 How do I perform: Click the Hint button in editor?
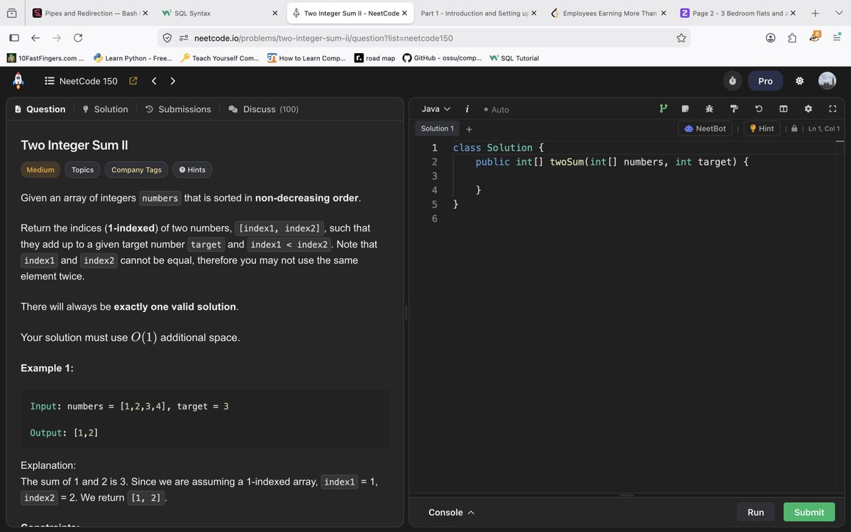[761, 128]
